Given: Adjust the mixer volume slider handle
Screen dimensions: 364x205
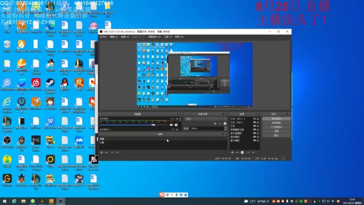Looking at the screenshot, I should point(153,125).
